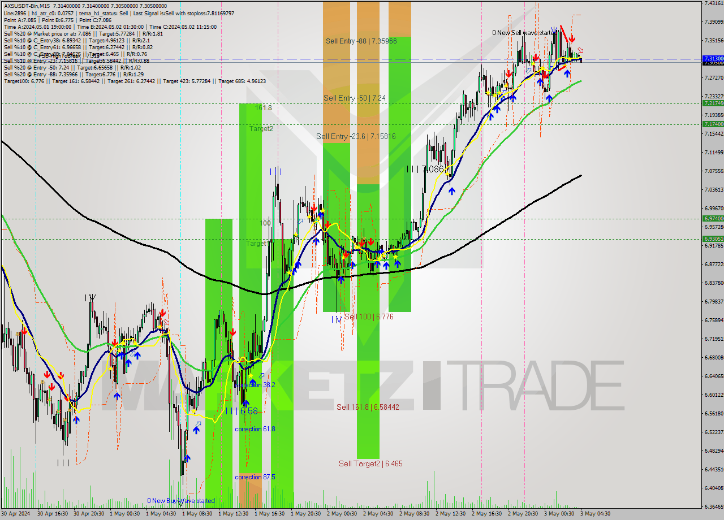The image size is (724, 520).
Task: Click 'Sell %20 @ Market price' info line
Action: [x=83, y=33]
